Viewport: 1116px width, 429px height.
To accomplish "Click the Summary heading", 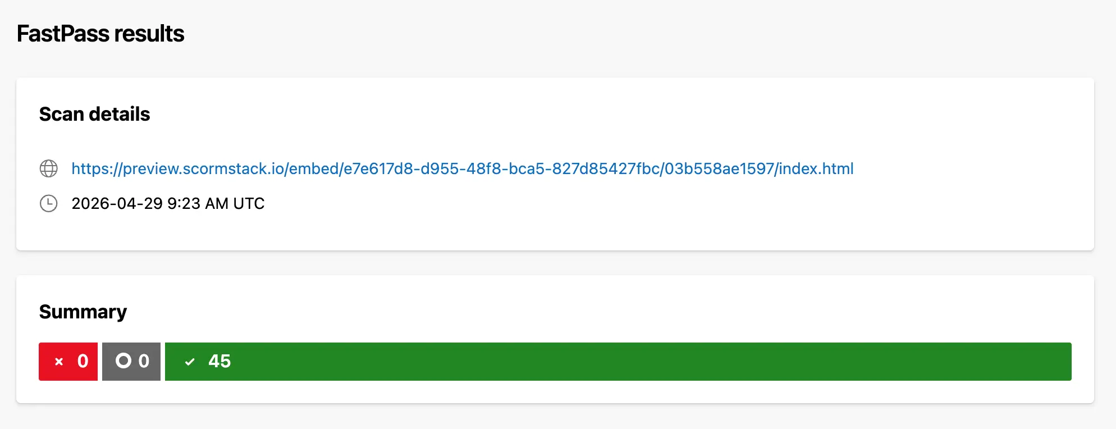I will (x=83, y=312).
